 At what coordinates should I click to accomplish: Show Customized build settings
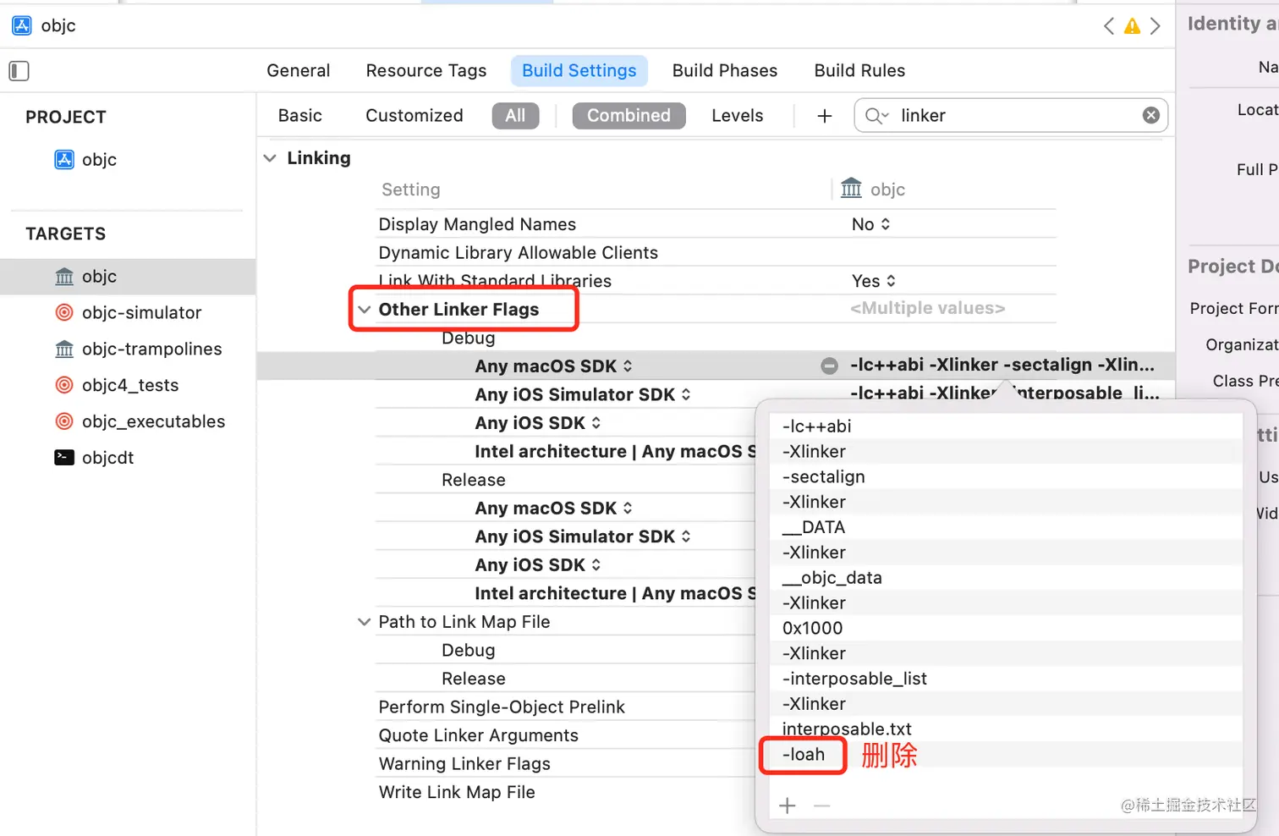click(414, 116)
